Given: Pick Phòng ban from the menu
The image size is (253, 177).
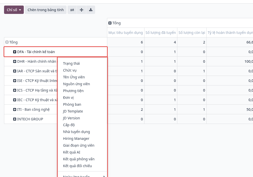Looking at the screenshot, I should point(82,104).
